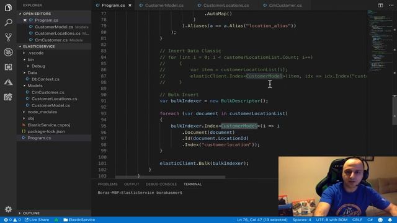Select the Terminal panel tab
Screen dimensions: 397x223
pos(193,184)
